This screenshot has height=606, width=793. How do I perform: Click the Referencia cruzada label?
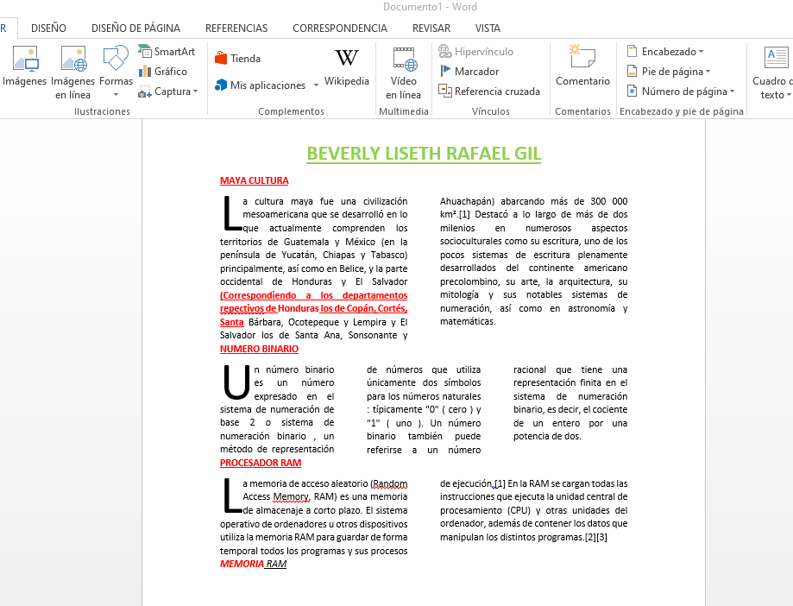[x=497, y=92]
